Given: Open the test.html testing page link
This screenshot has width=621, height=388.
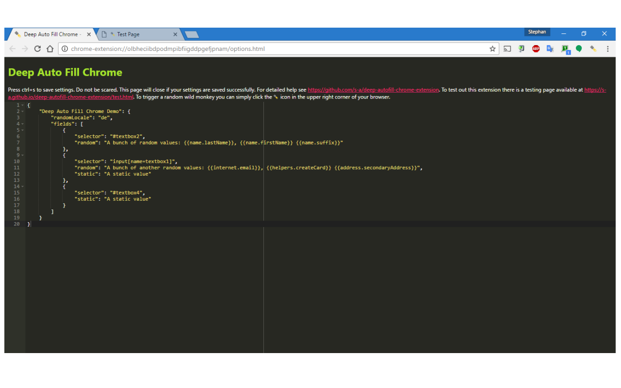Looking at the screenshot, I should (x=71, y=97).
